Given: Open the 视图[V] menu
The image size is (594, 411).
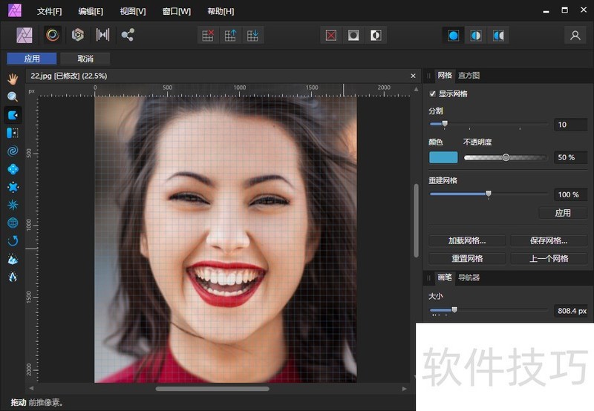Looking at the screenshot, I should [x=133, y=11].
